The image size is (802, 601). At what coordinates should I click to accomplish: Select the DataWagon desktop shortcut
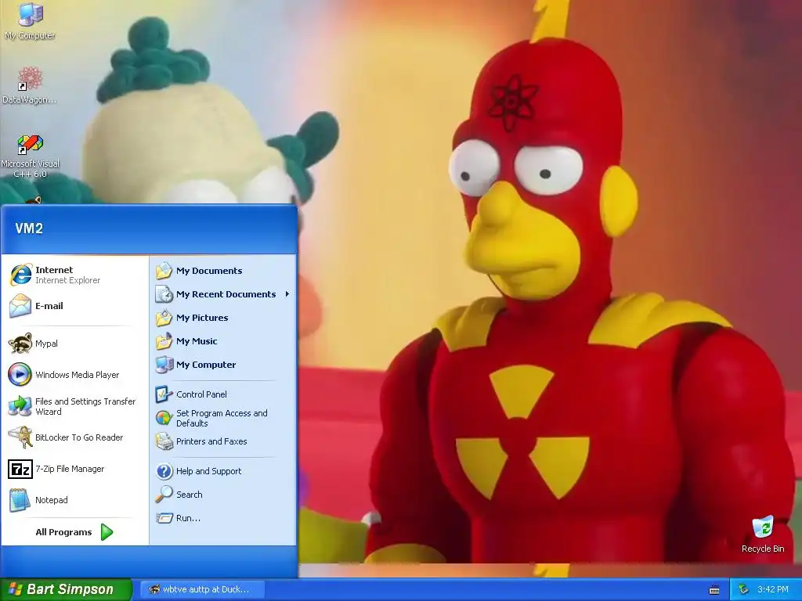tap(30, 85)
